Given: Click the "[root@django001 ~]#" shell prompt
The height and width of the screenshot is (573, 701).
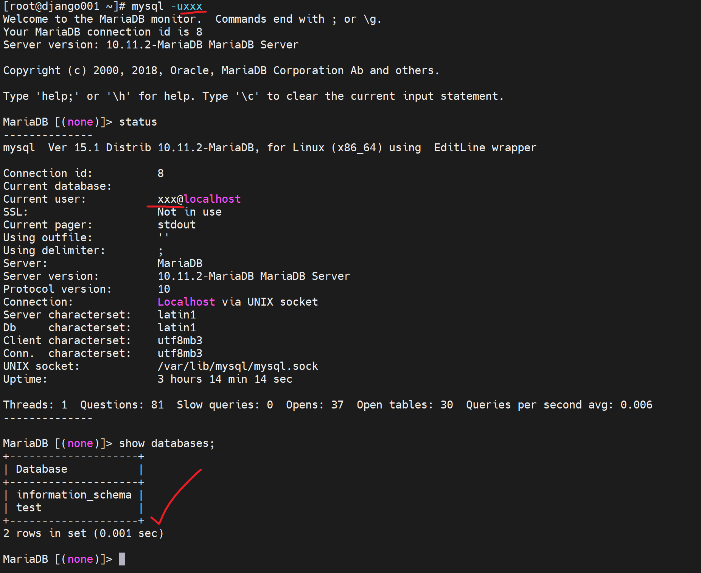Looking at the screenshot, I should tap(64, 6).
